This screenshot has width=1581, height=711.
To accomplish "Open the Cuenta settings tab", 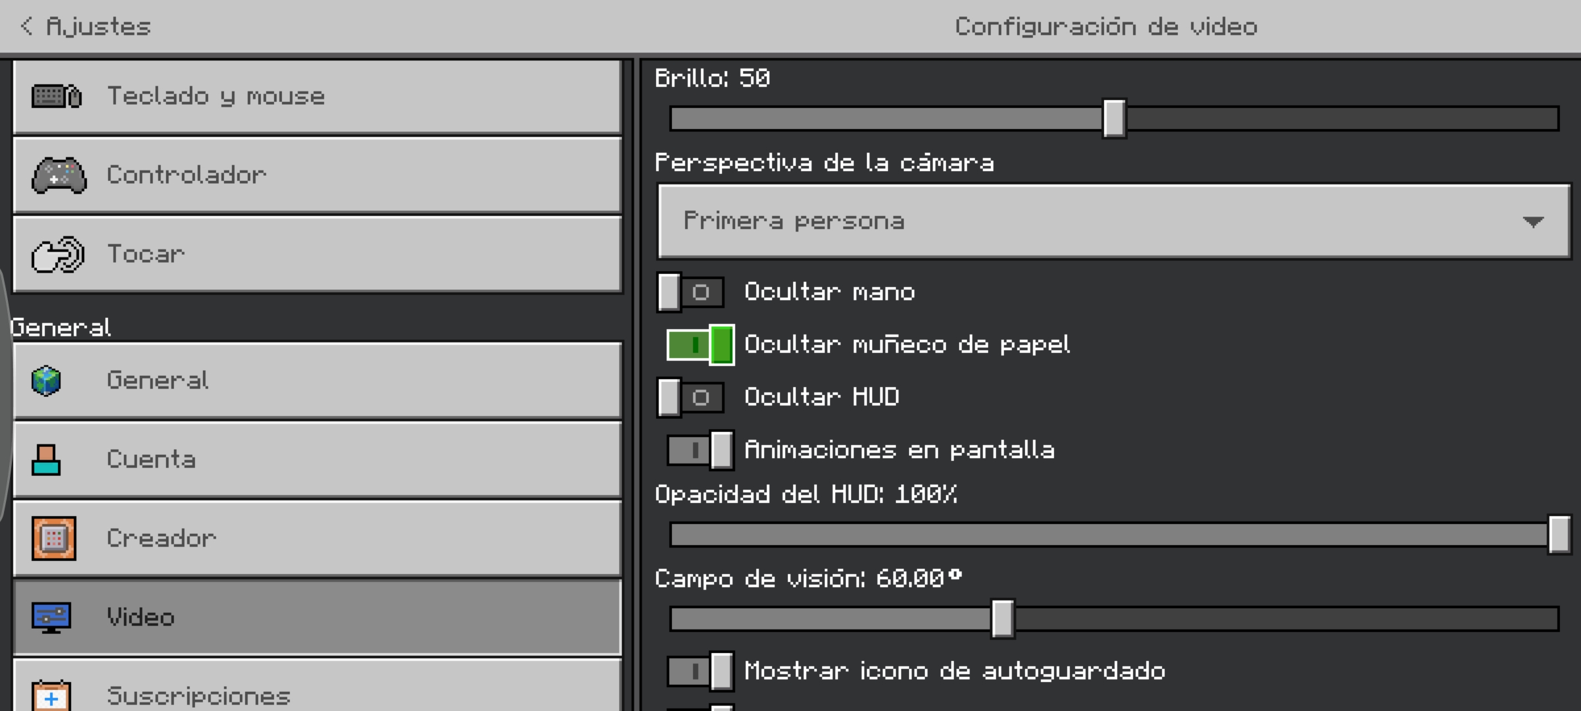I will point(318,460).
